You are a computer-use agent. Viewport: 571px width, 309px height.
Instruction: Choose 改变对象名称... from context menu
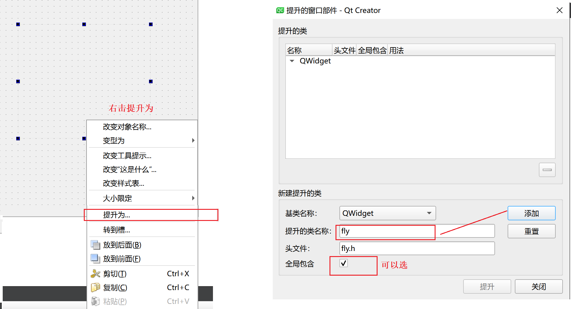(142, 127)
